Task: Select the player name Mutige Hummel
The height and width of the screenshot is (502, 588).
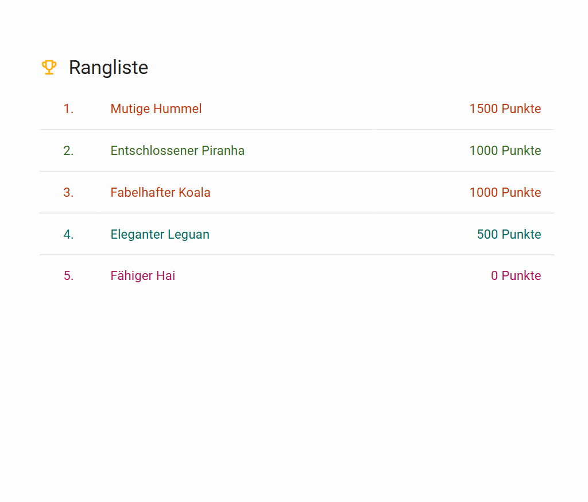Action: tap(156, 109)
